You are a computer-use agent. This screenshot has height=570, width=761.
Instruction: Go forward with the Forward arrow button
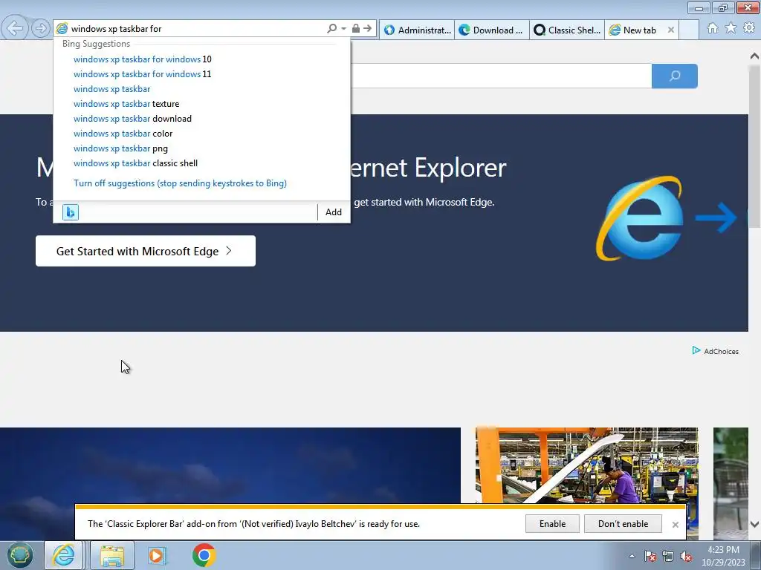click(x=41, y=29)
